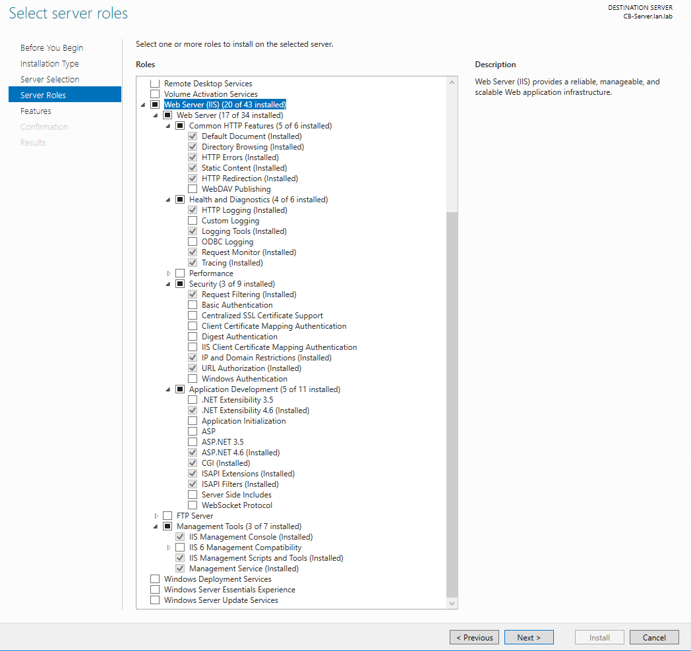This screenshot has width=691, height=651.
Task: Check Client Certificate Mapping Authentication box
Action: click(x=193, y=326)
